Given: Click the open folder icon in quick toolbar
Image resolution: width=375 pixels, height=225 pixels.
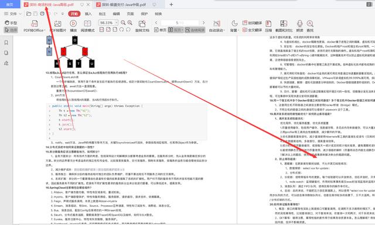Looking at the screenshot, I should (x=29, y=13).
